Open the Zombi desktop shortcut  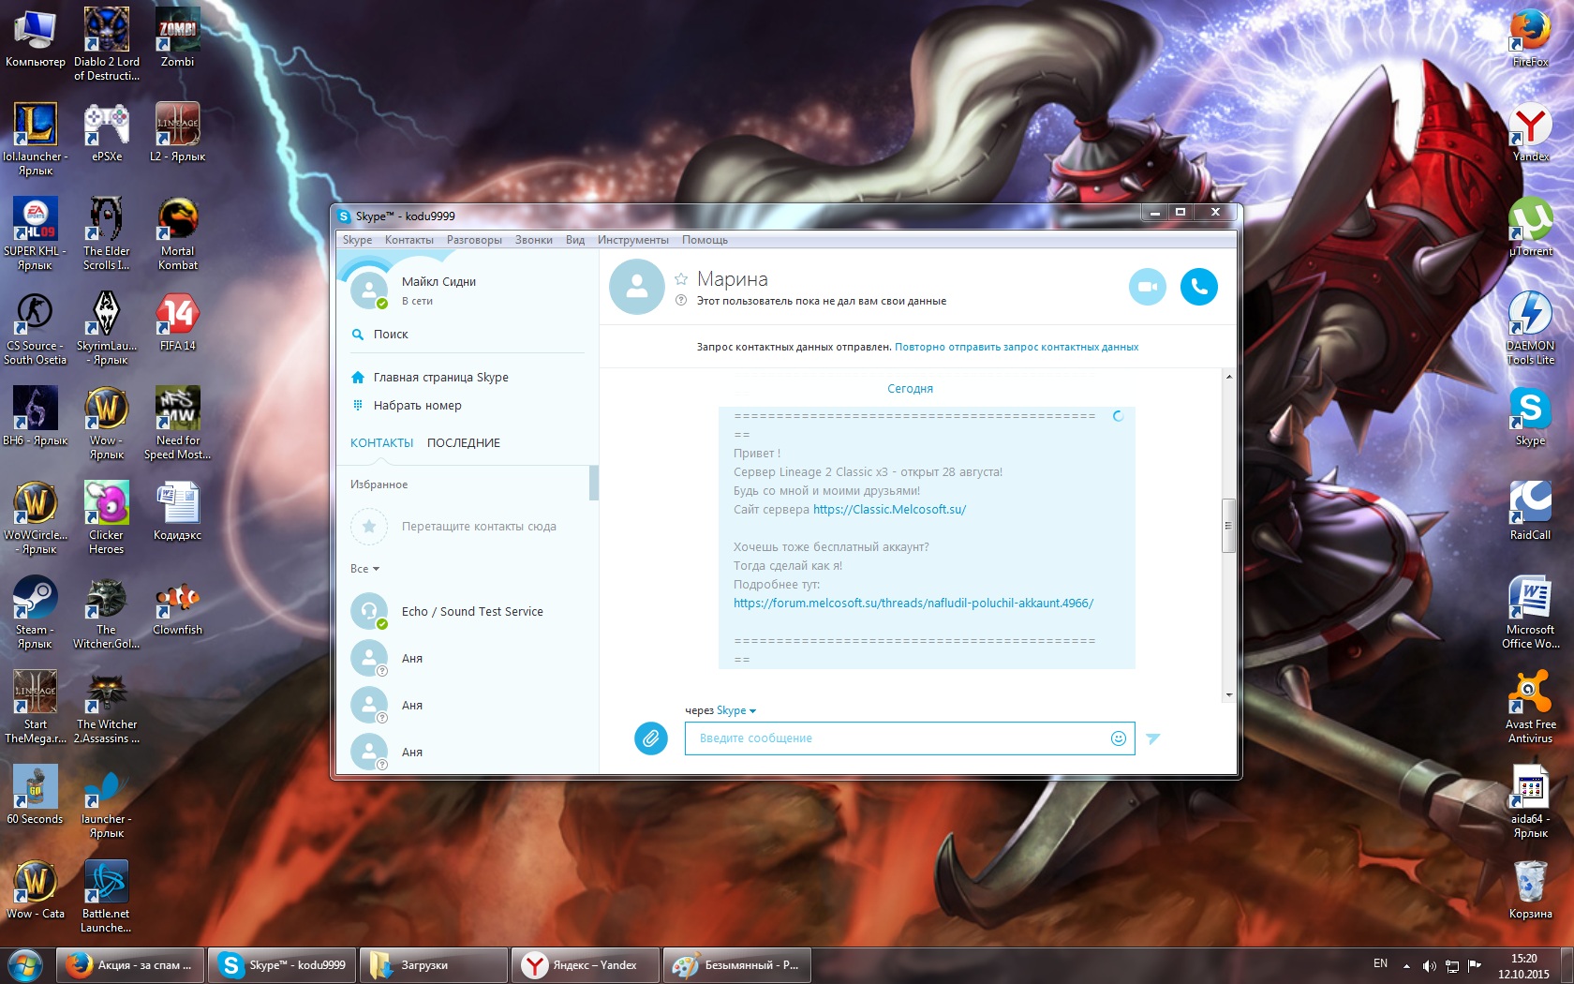[x=177, y=37]
